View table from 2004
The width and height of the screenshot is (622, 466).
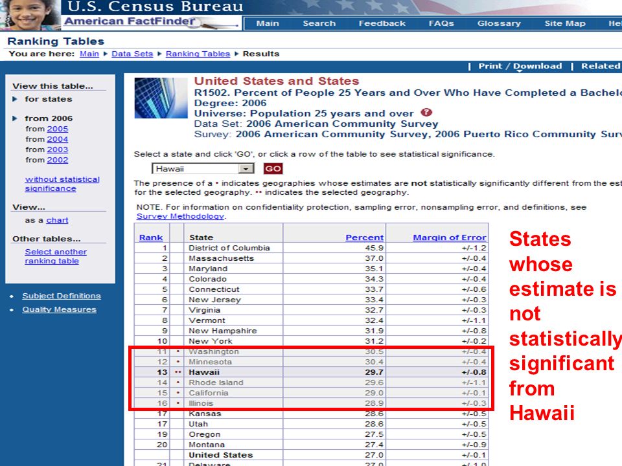[58, 140]
